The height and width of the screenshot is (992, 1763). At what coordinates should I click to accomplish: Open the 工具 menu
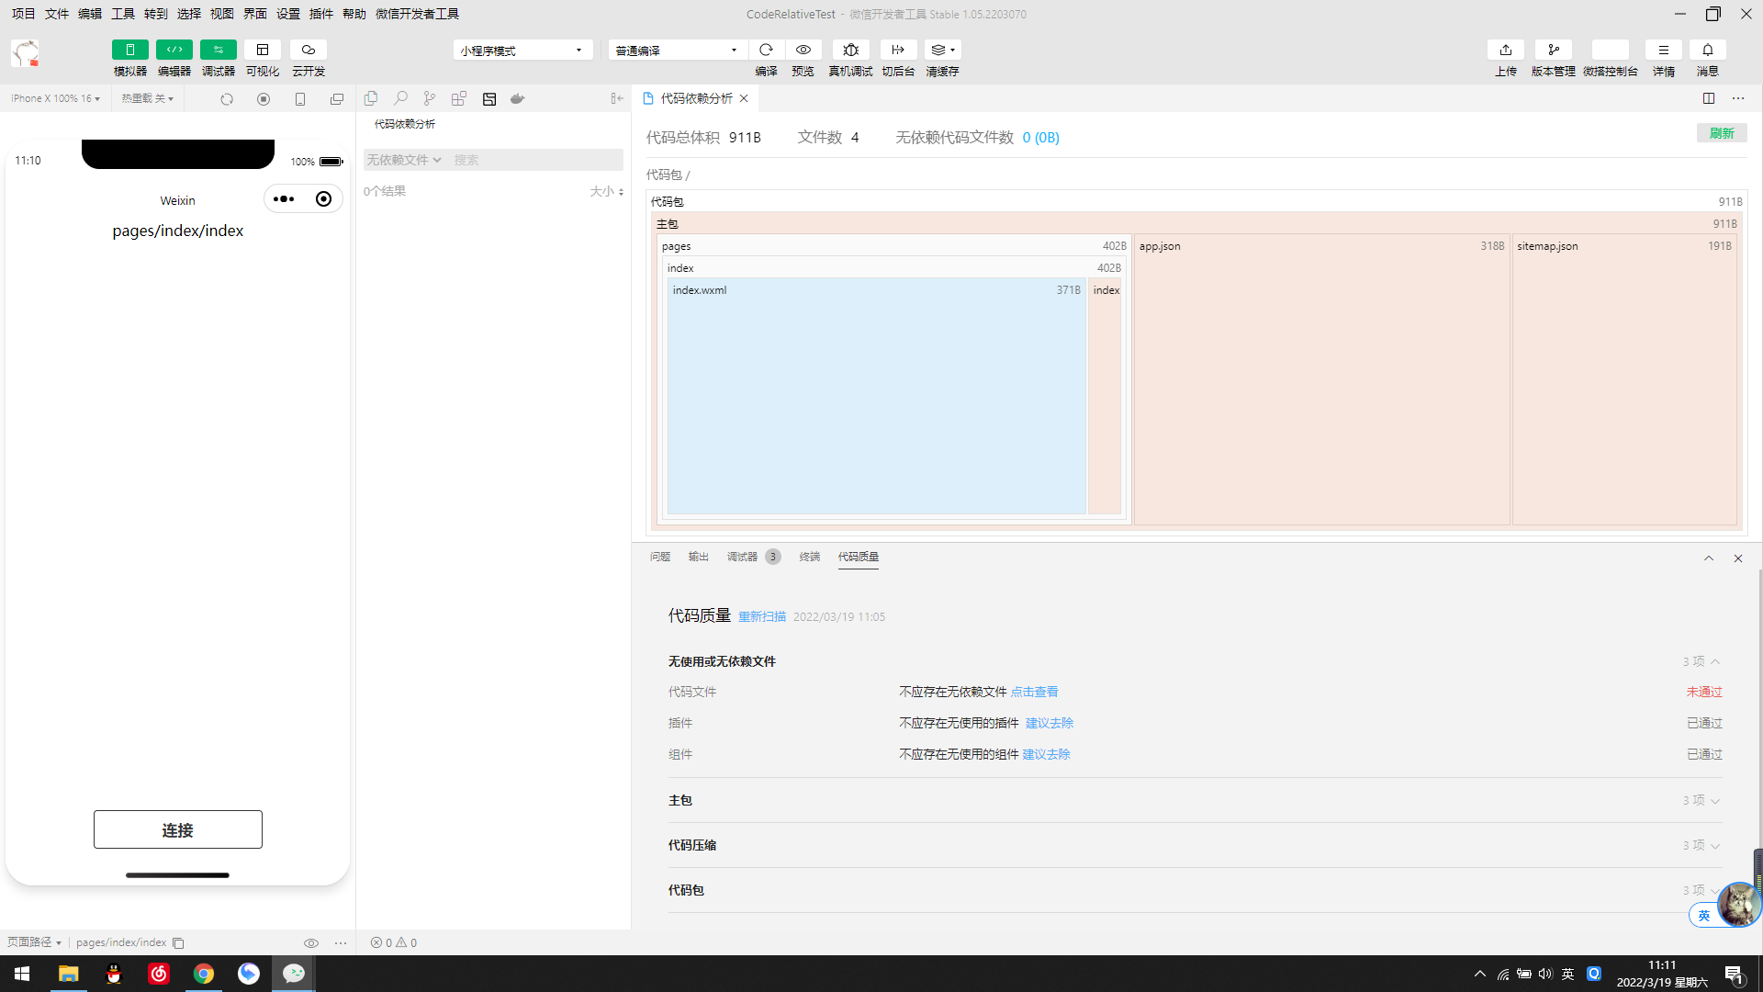tap(122, 14)
